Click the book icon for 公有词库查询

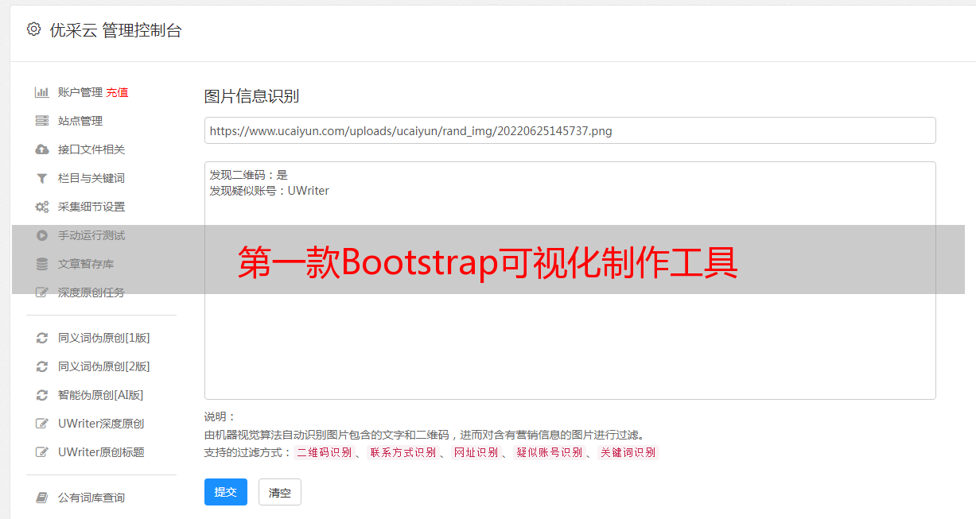tap(42, 498)
